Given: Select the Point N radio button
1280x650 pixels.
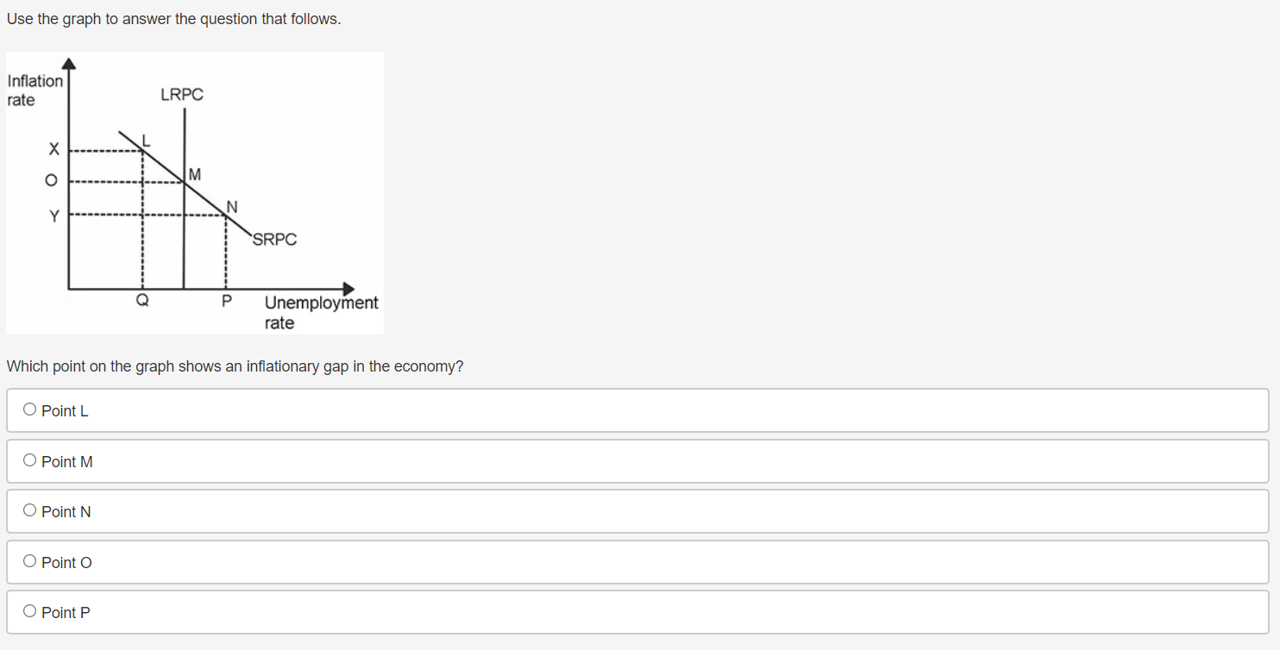Looking at the screenshot, I should pos(28,510).
